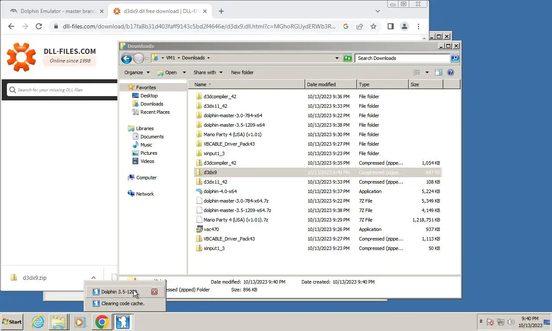
Task: Click the Google icon in address bar
Action: 346,26
